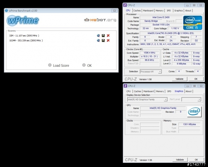Click the 1024M - 353.339 sec score entry
Screen dimensions: 208x167
coord(26,40)
